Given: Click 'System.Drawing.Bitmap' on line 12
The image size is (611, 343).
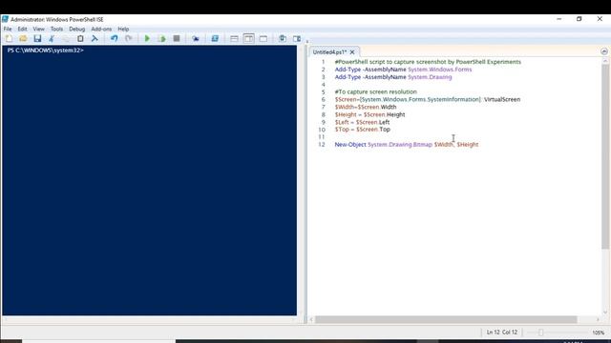Looking at the screenshot, I should (400, 144).
